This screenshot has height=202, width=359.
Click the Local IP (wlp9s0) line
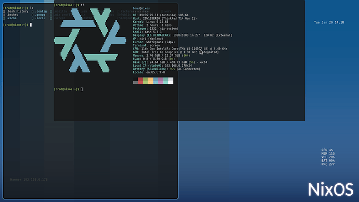point(162,66)
